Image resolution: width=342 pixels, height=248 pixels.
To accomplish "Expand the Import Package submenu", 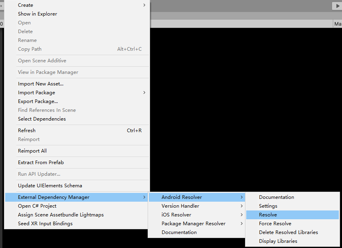I will (36, 92).
